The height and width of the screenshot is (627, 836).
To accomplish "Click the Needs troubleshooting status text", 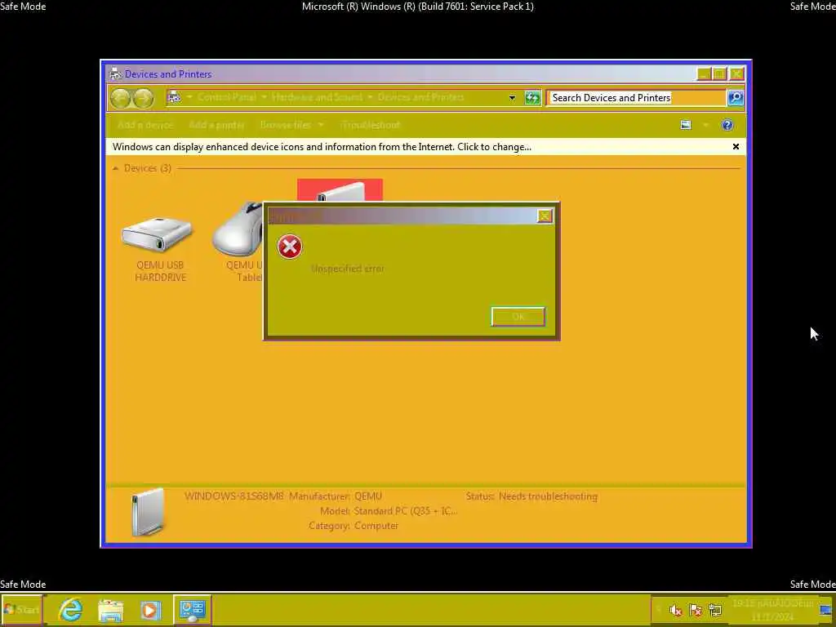I will pyautogui.click(x=548, y=496).
